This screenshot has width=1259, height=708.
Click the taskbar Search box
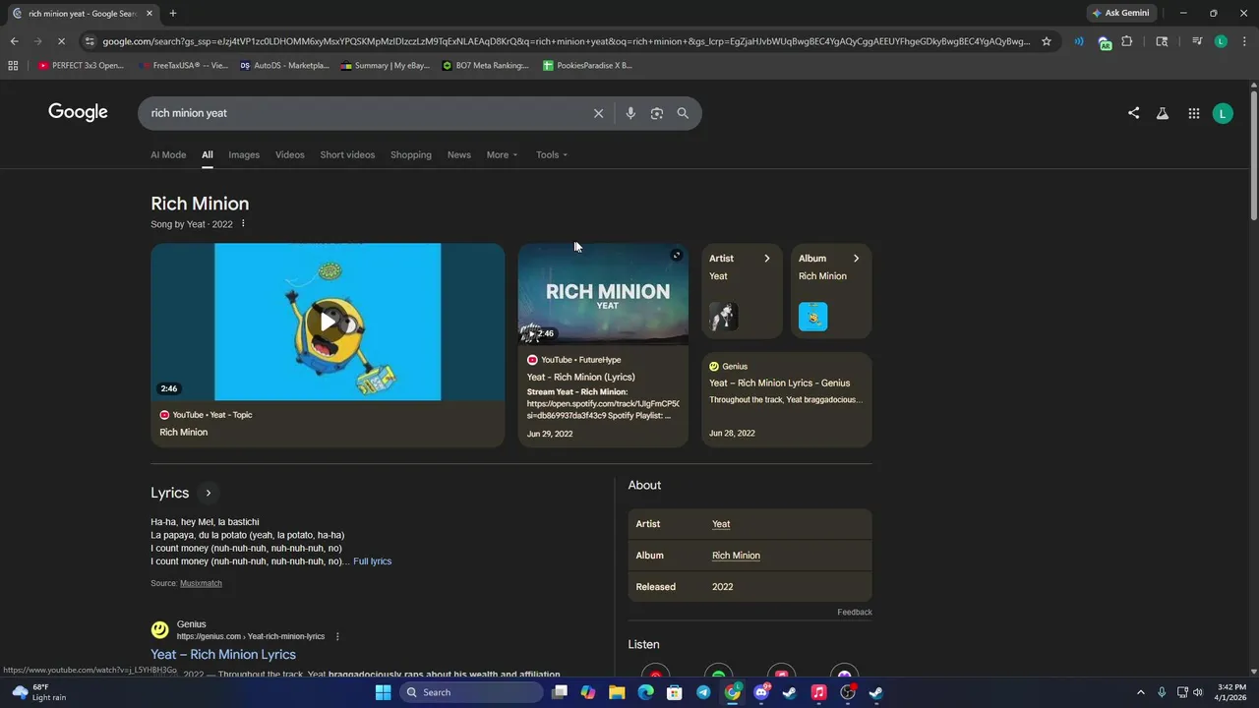[x=472, y=692]
